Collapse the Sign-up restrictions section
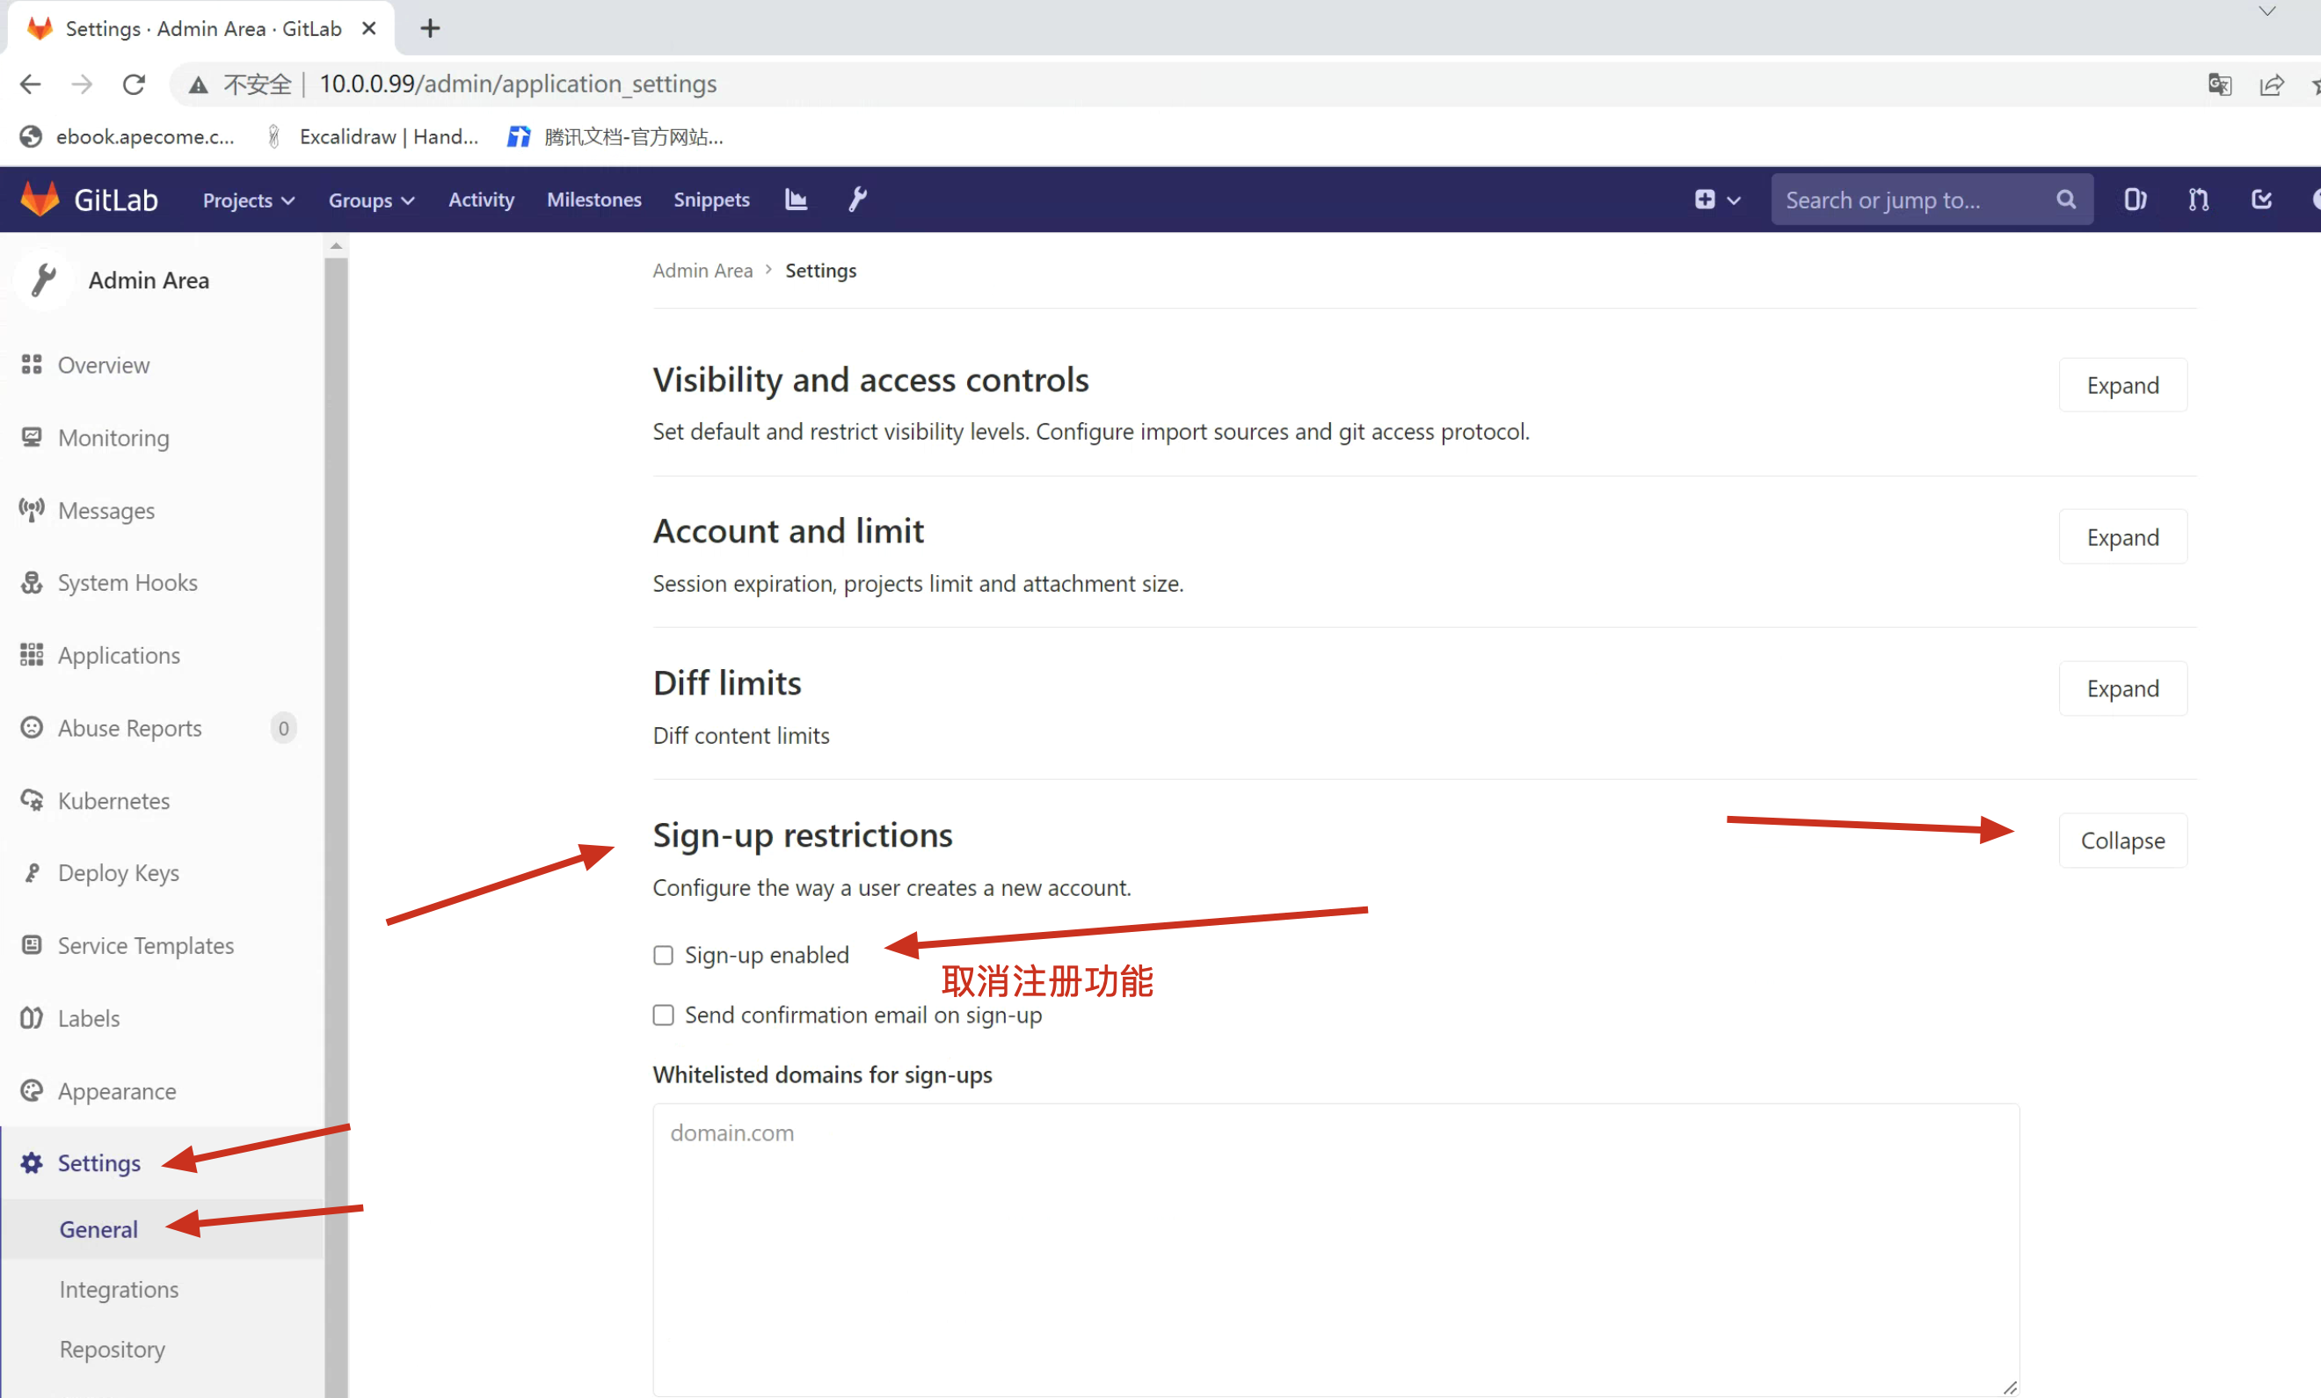The width and height of the screenshot is (2321, 1398). [2121, 841]
